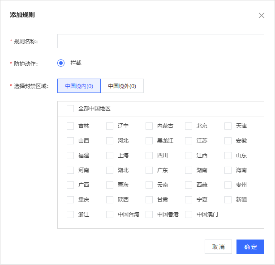Click the 取消 button

218,247
